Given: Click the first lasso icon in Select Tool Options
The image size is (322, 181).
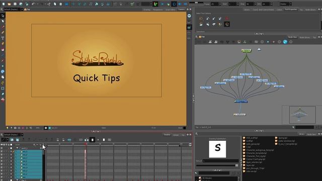Looking at the screenshot, I should point(201,19).
